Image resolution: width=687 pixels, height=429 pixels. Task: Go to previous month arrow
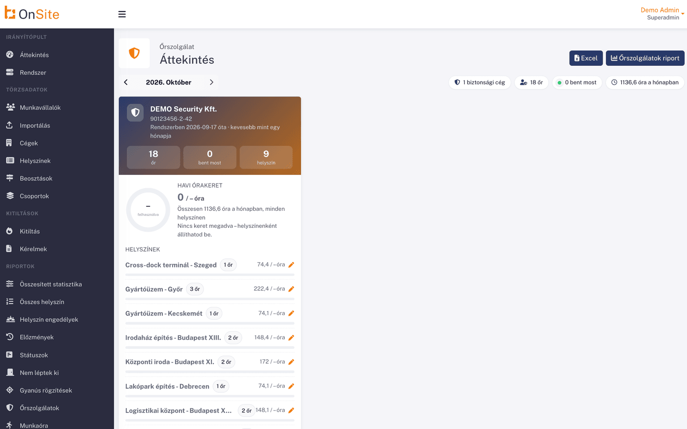[x=126, y=82]
